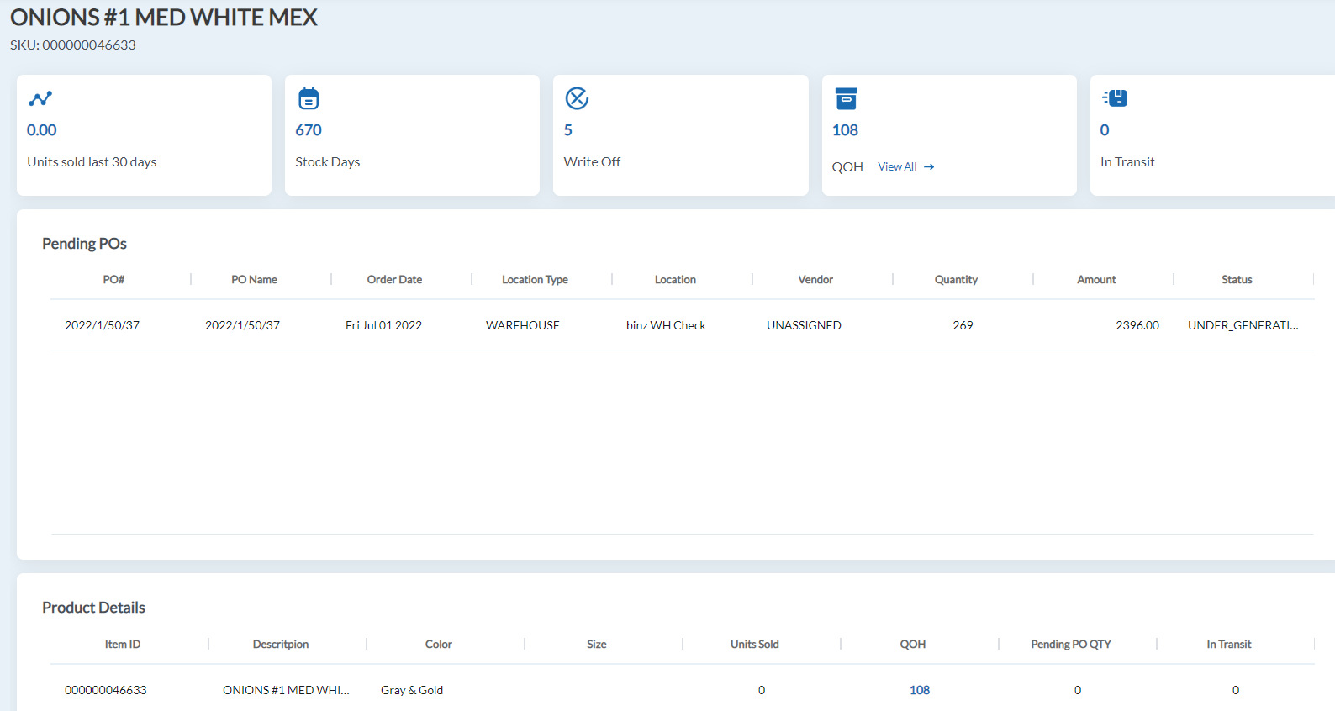
Task: Click the Write Off crossed-circle icon
Action: click(577, 98)
